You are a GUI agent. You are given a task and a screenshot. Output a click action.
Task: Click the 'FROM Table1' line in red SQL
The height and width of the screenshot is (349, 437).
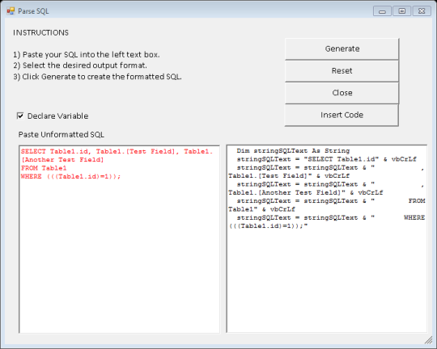[44, 168]
